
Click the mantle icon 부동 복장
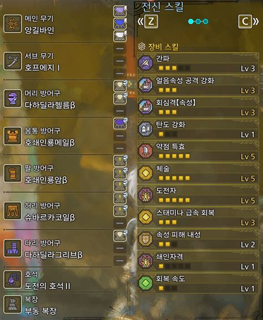click(x=12, y=304)
